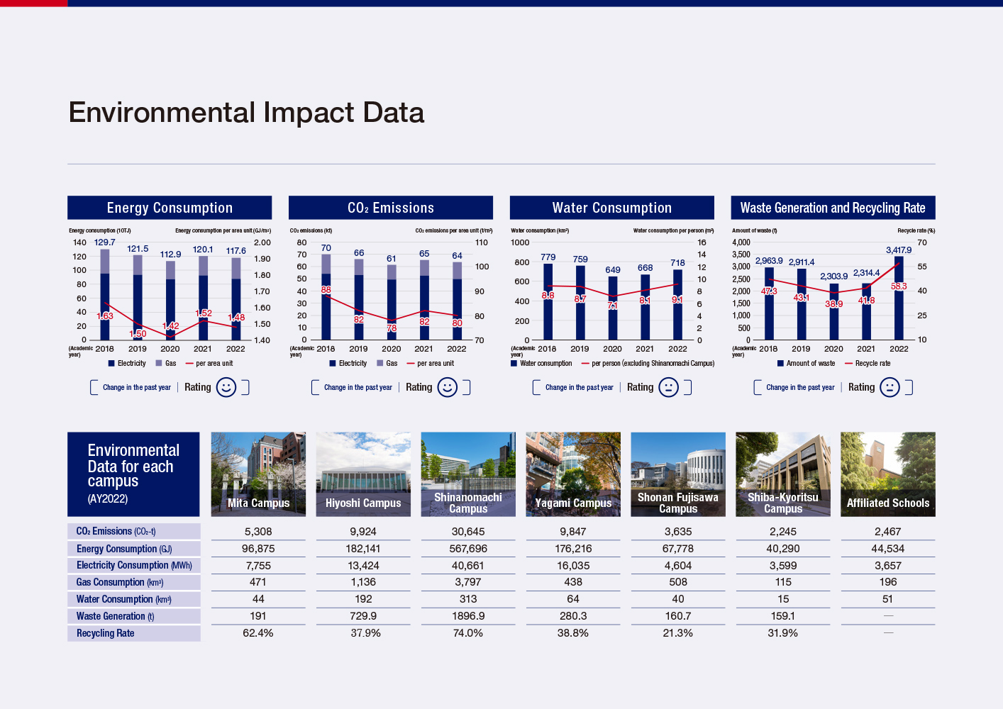The width and height of the screenshot is (1003, 709).
Task: Click the blue Electricity color swatch in CO₂ legend
Action: (x=332, y=363)
